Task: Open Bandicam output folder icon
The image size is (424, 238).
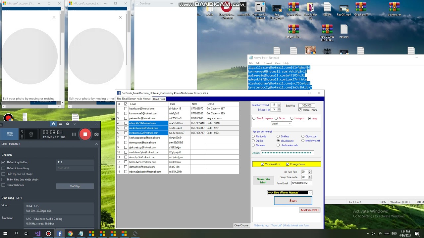Action: click(60, 124)
